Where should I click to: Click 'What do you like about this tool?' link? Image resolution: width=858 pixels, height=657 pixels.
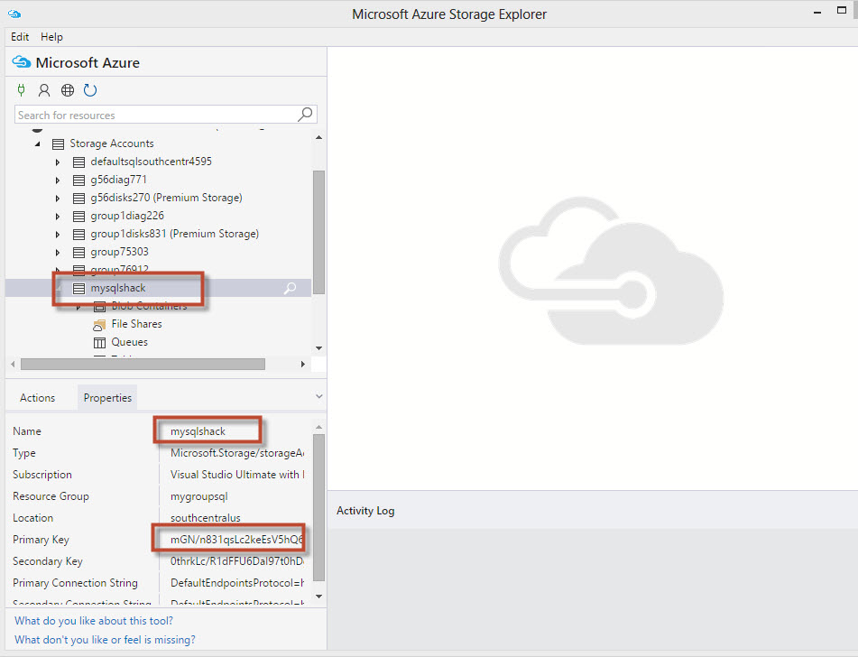(x=94, y=621)
